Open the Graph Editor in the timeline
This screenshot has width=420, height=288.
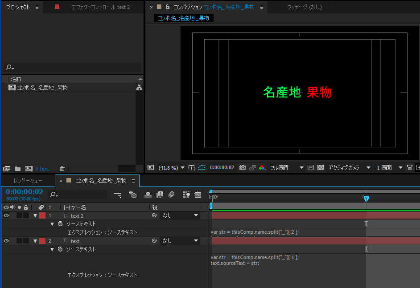pyautogui.click(x=198, y=195)
